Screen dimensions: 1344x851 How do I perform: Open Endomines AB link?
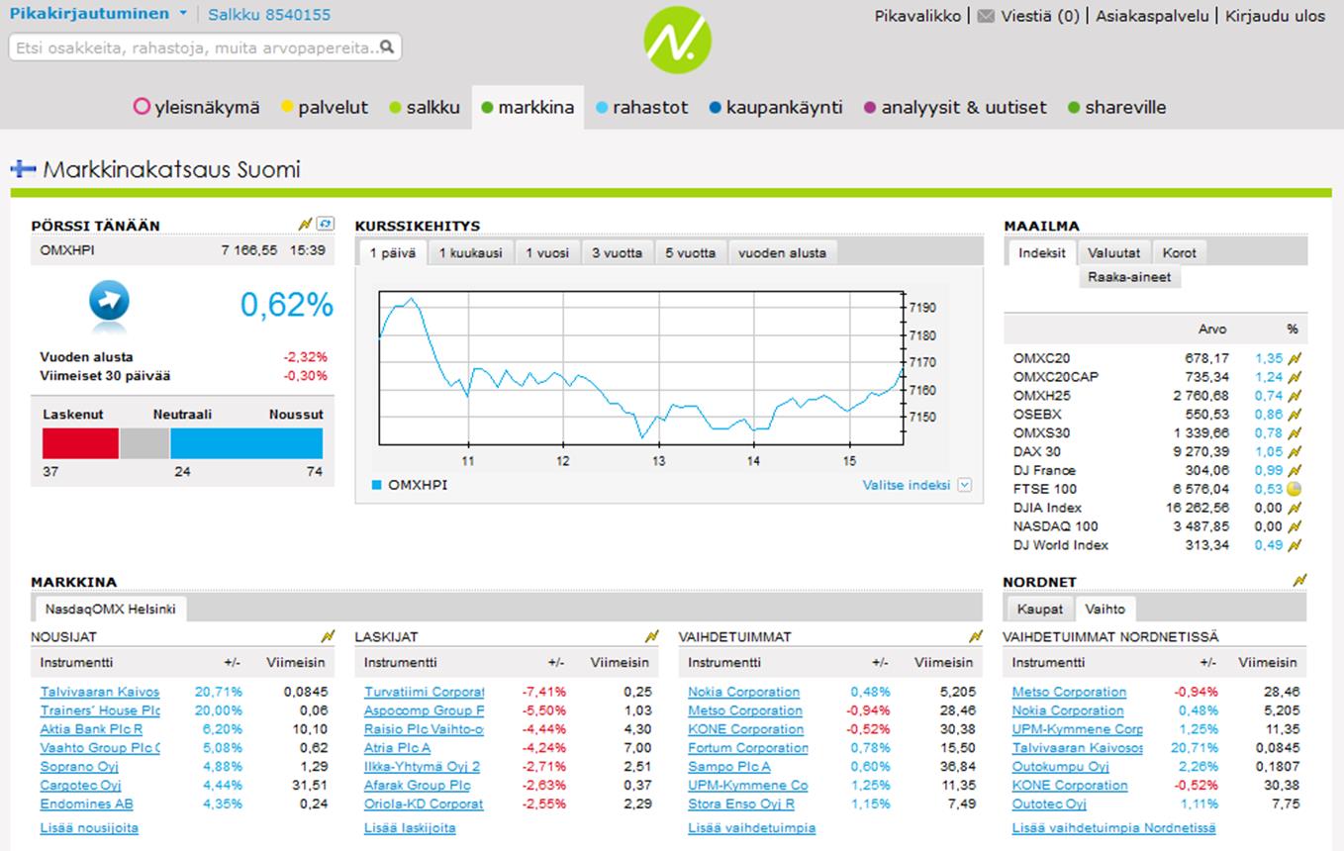(x=86, y=804)
